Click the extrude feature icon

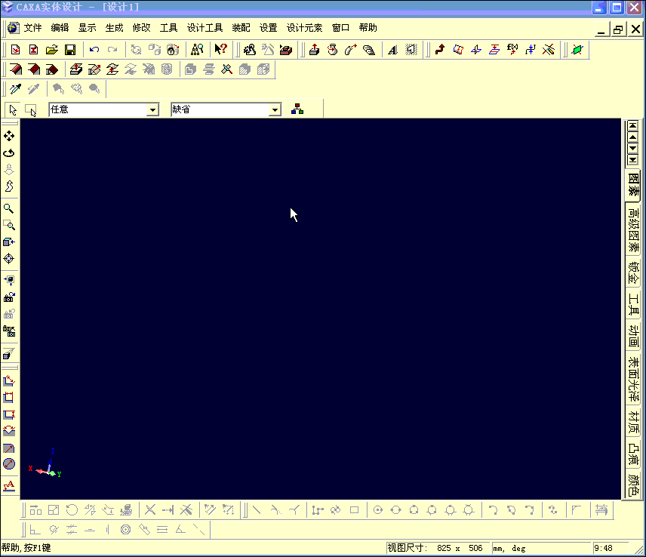coord(315,50)
